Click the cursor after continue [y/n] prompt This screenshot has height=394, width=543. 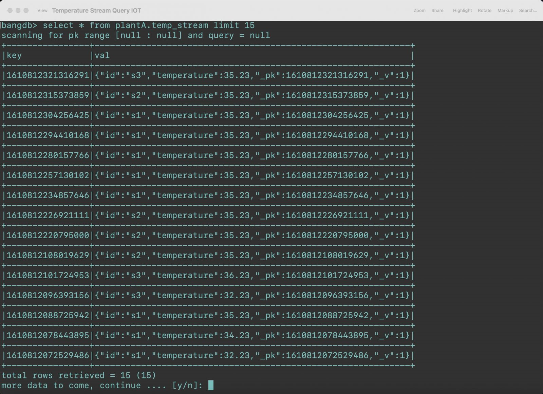(211, 385)
